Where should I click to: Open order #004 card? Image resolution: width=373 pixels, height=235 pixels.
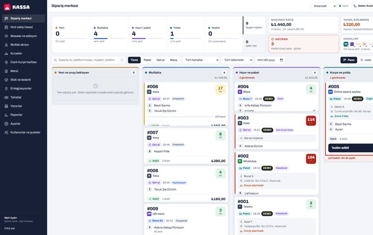pos(277,97)
